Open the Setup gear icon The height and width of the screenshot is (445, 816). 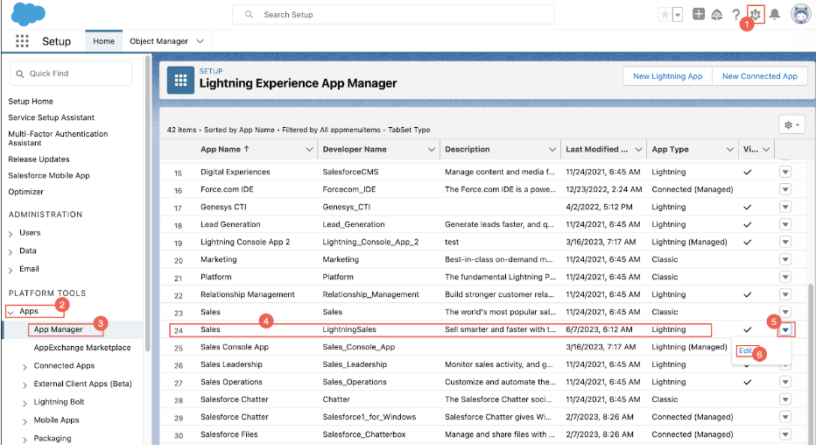point(755,15)
